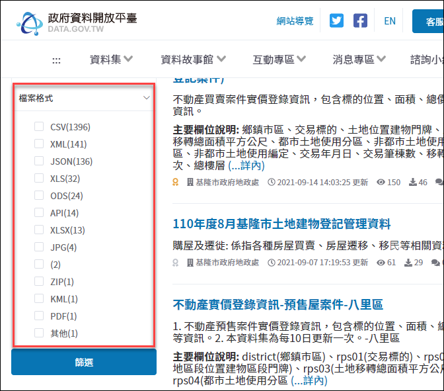Tick the ZIP(1) checkbox
The image size is (444, 391).
coord(39,281)
